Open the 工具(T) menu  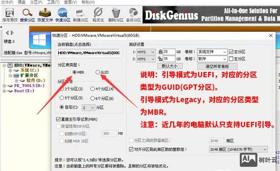(53, 2)
